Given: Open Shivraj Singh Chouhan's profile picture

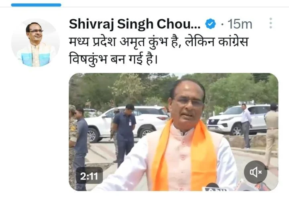Looking at the screenshot, I should [36, 43].
